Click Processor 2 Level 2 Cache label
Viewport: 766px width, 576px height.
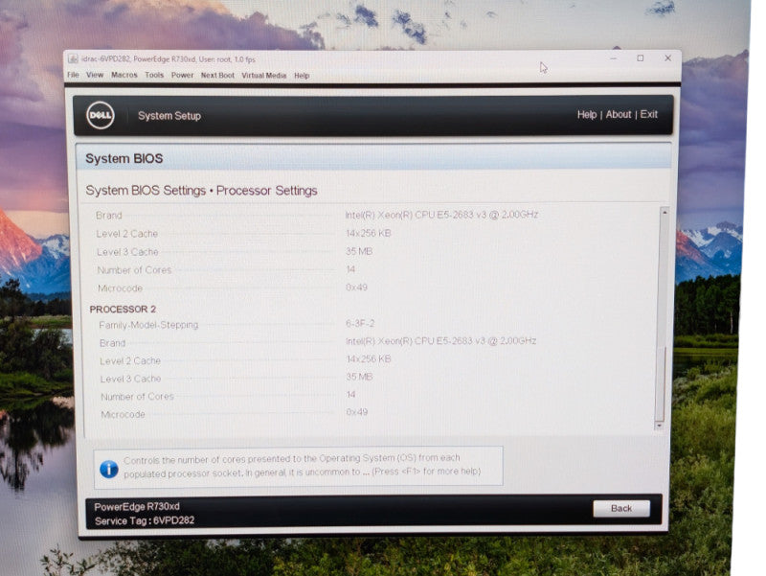pyautogui.click(x=130, y=361)
